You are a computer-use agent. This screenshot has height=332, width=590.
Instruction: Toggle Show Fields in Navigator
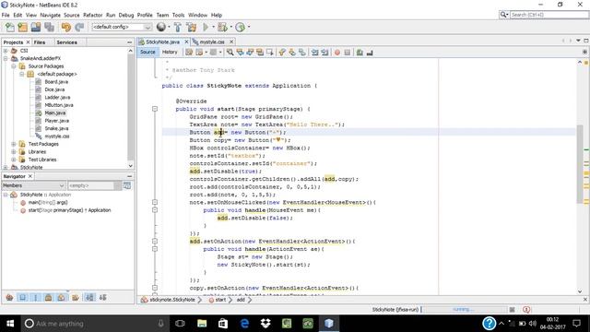click(x=22, y=297)
